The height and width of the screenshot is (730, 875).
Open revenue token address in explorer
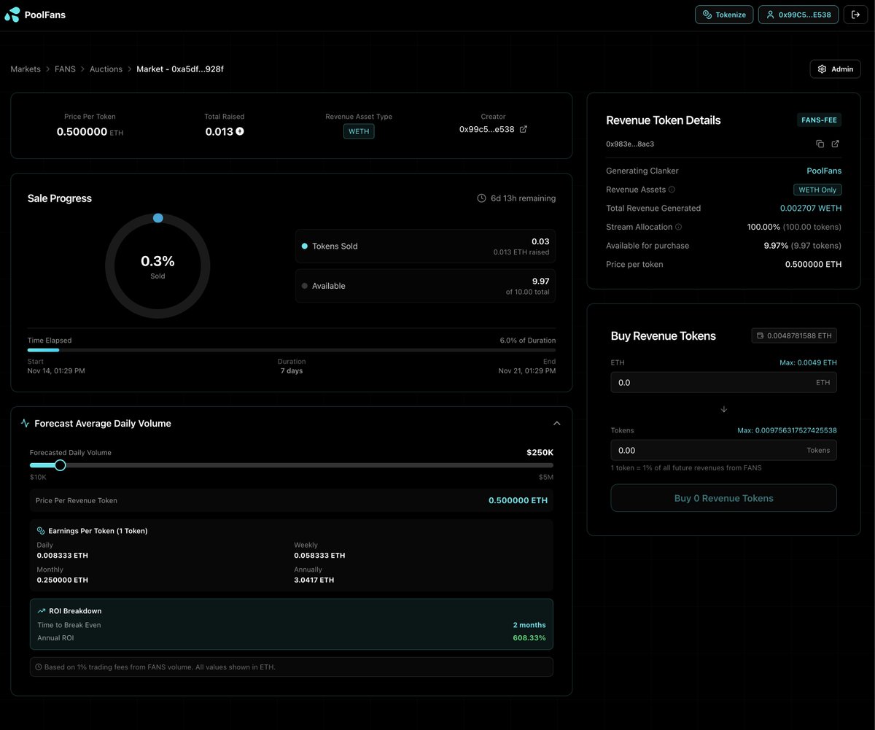pos(836,144)
